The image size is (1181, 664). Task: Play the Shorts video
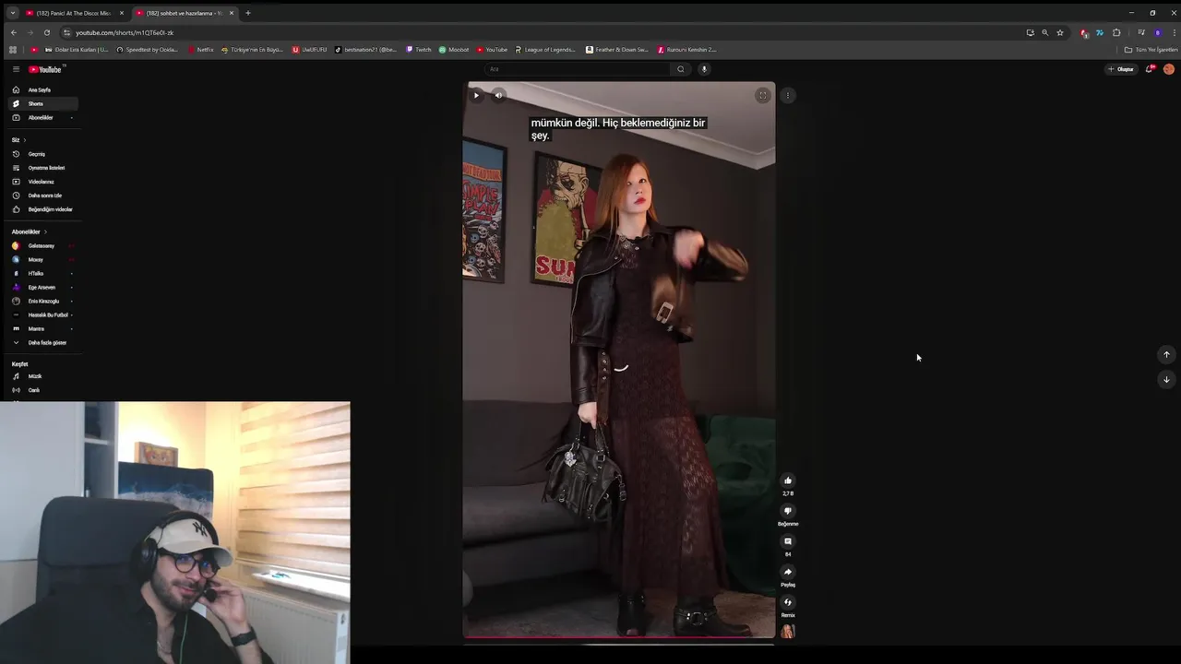(x=476, y=95)
